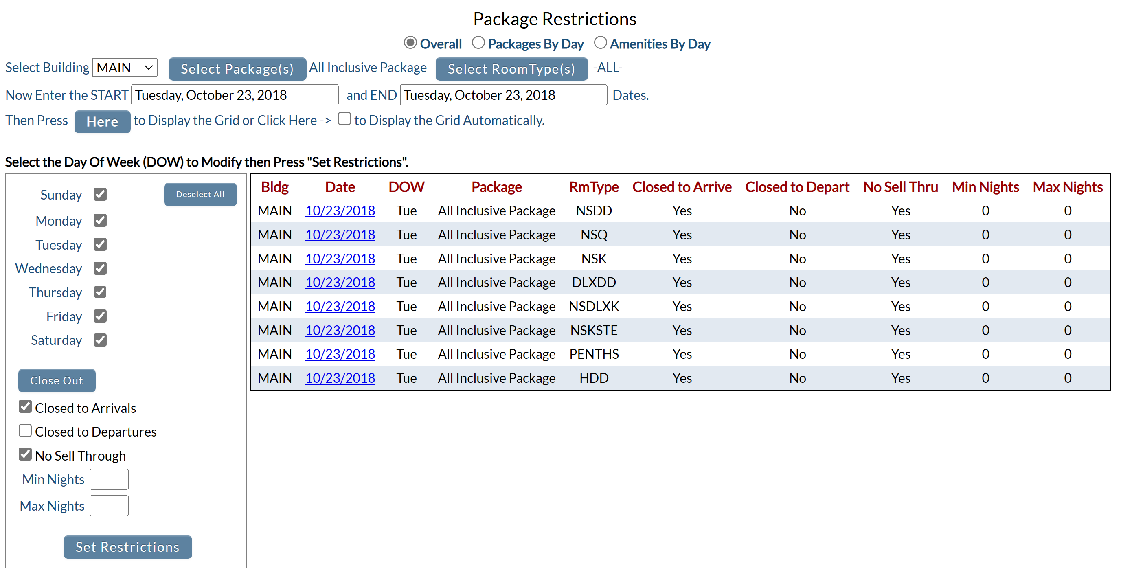Select the Overall radio button
1121x577 pixels.
pyautogui.click(x=410, y=43)
